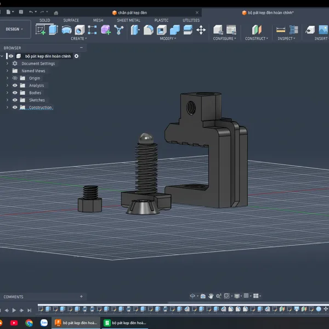Click the Undo arrow
Screen dimensions: 329x329
(31, 12)
